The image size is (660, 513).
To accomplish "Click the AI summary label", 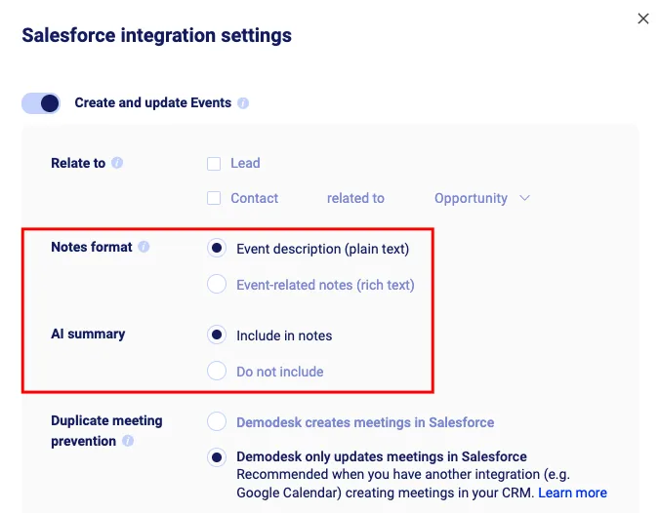I will point(88,334).
